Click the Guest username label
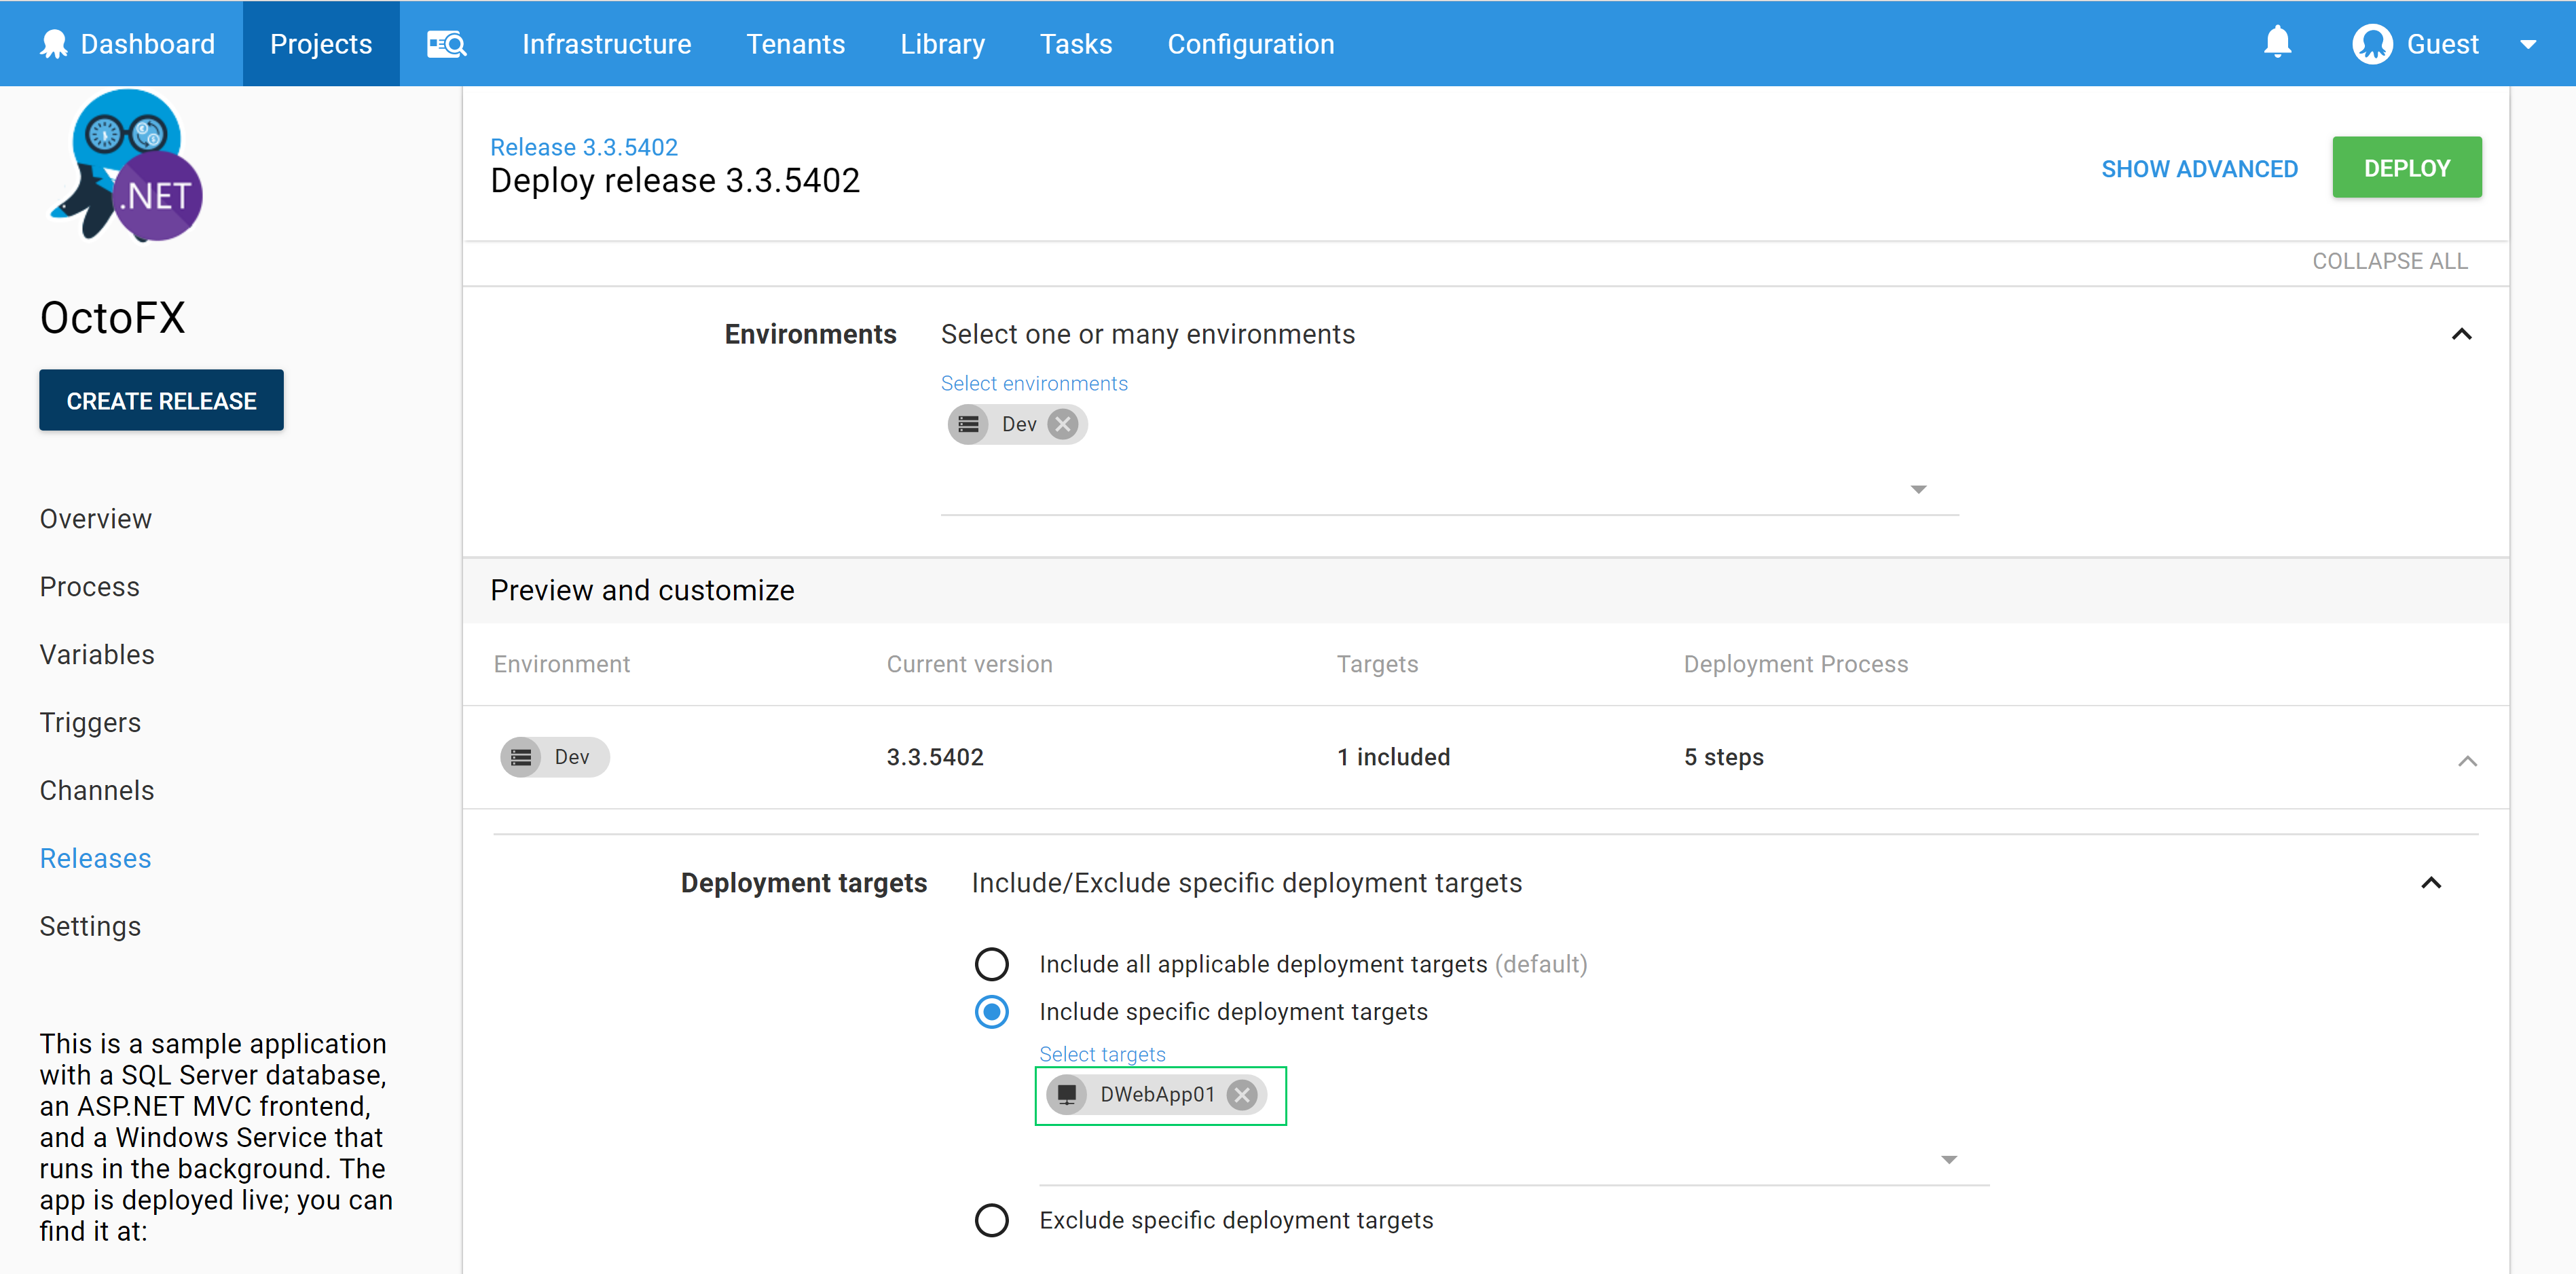The image size is (2576, 1274). pos(2442,44)
